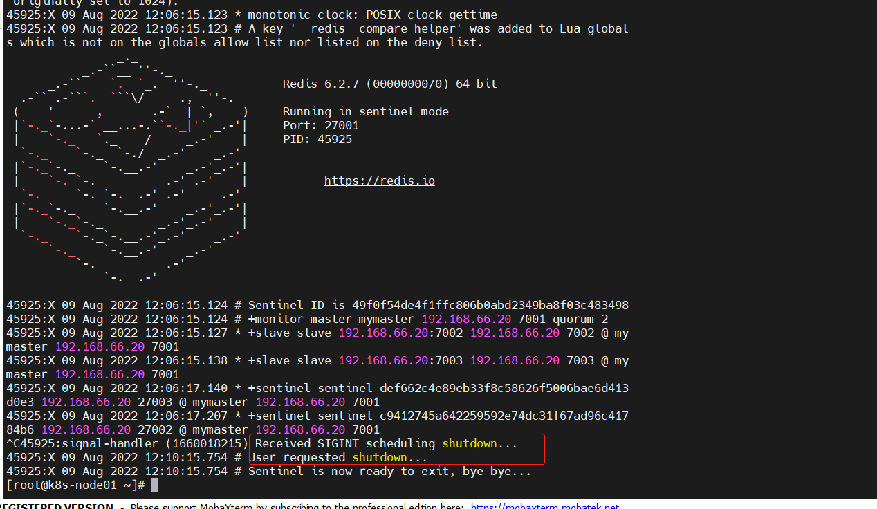Open the mobaxterm.mobatek.net link in status bar
The height and width of the screenshot is (509, 877).
click(545, 506)
